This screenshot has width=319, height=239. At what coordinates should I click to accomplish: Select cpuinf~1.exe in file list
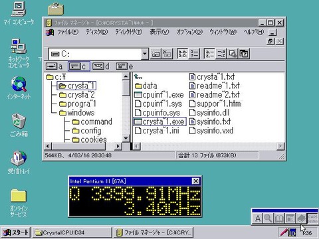click(159, 95)
